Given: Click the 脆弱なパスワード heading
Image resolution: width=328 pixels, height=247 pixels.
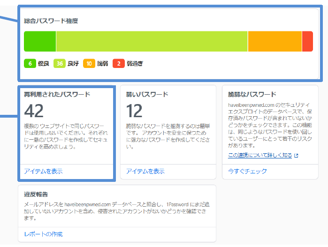Looking at the screenshot, I should pyautogui.click(x=252, y=95).
